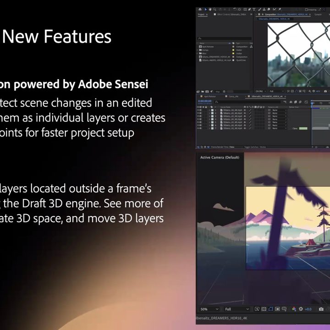Expand the Misc folder in Project panel
The height and width of the screenshot is (330, 330).
click(x=198, y=54)
